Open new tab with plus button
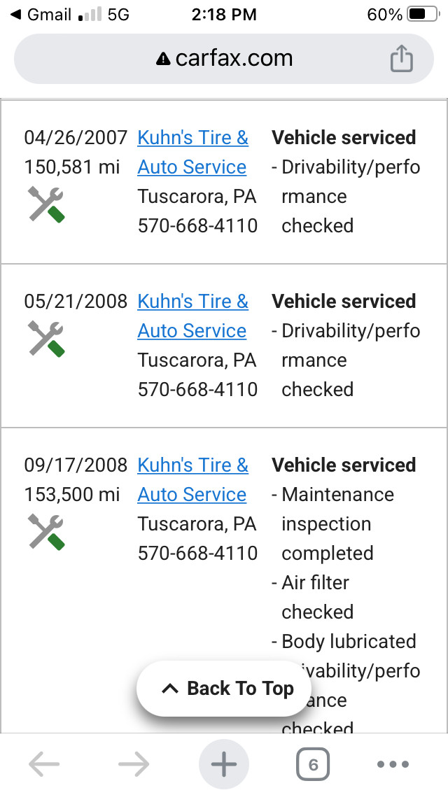The width and height of the screenshot is (448, 795). pyautogui.click(x=224, y=764)
